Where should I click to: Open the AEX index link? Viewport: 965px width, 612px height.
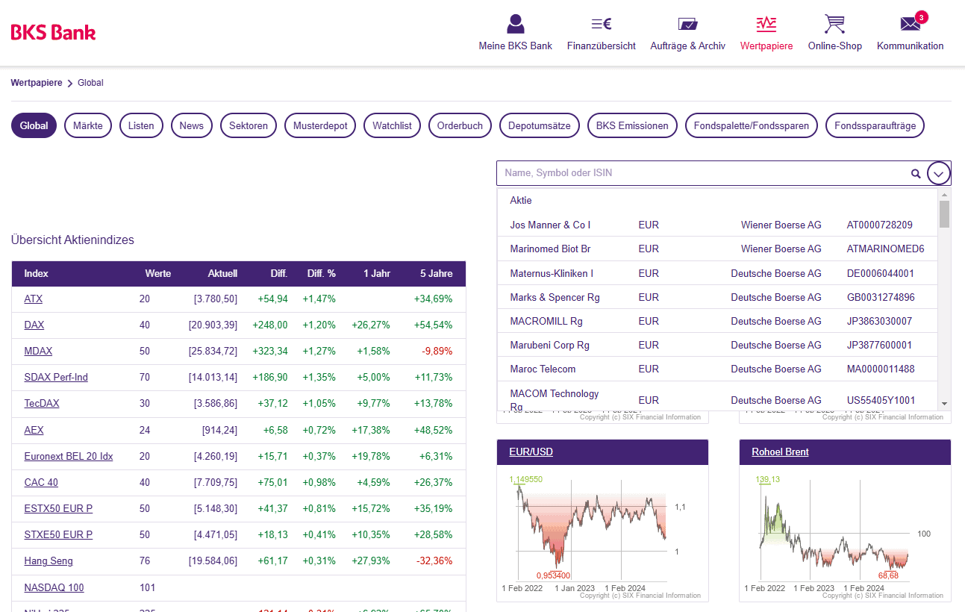click(34, 430)
